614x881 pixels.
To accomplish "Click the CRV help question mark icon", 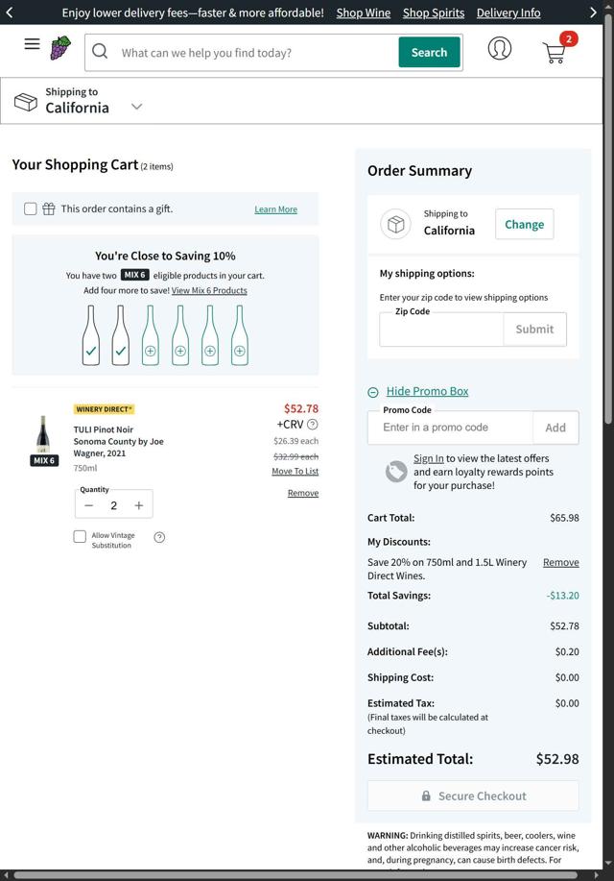I will click(x=313, y=425).
